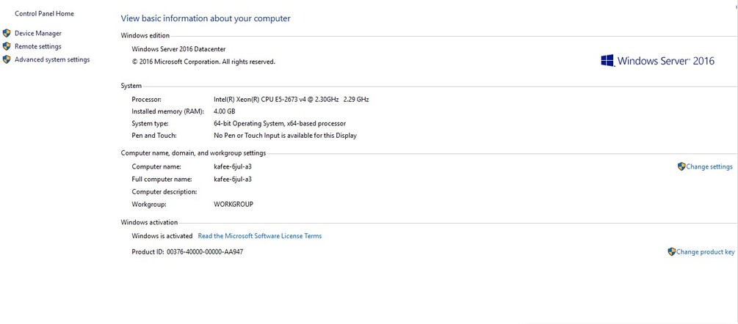Click the shield icon beside Change product key

tap(672, 251)
